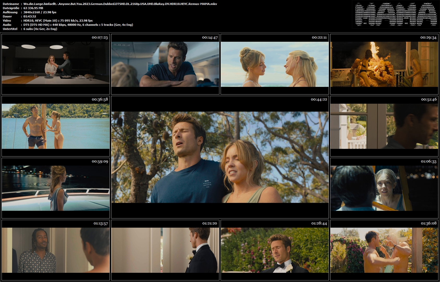440x282 pixels.
Task: Click the 01:13:57 timestamp text
Action: coord(101,223)
